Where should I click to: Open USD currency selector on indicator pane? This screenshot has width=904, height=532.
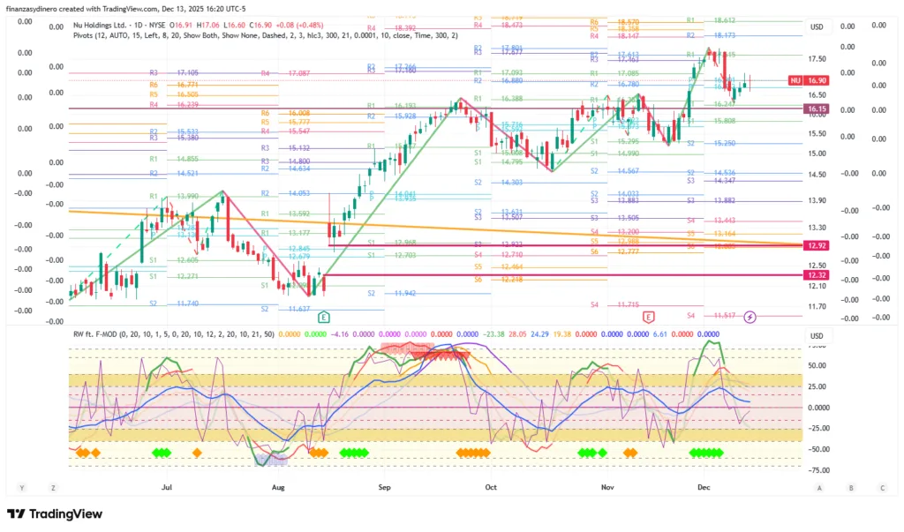pyautogui.click(x=817, y=336)
